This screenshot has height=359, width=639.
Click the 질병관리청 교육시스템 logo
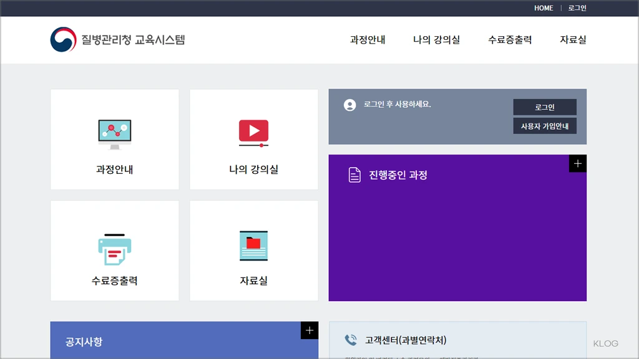click(119, 39)
